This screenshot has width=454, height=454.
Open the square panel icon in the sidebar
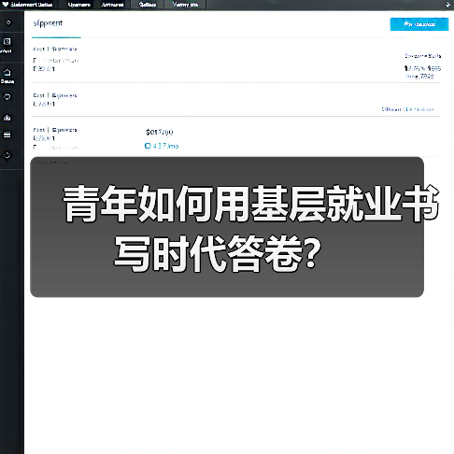tap(7, 41)
